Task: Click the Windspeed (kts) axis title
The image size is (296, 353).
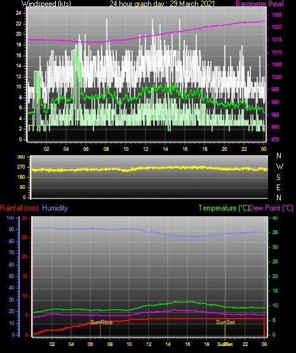Action: pyautogui.click(x=46, y=3)
